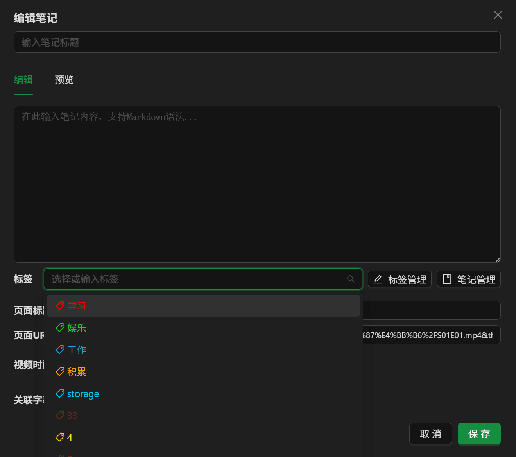This screenshot has height=457, width=516.
Task: Click the blue tag icon beside 工作
Action: pyautogui.click(x=60, y=349)
